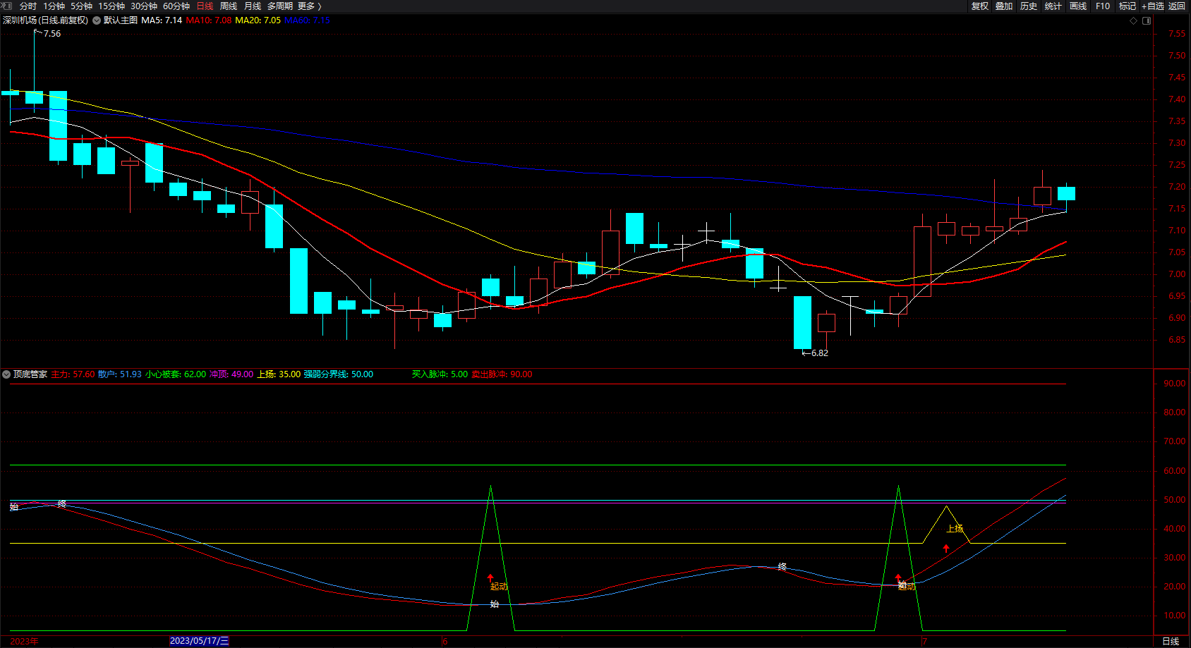
Task: Click the 2023/05/17/三 date marker
Action: pos(200,641)
